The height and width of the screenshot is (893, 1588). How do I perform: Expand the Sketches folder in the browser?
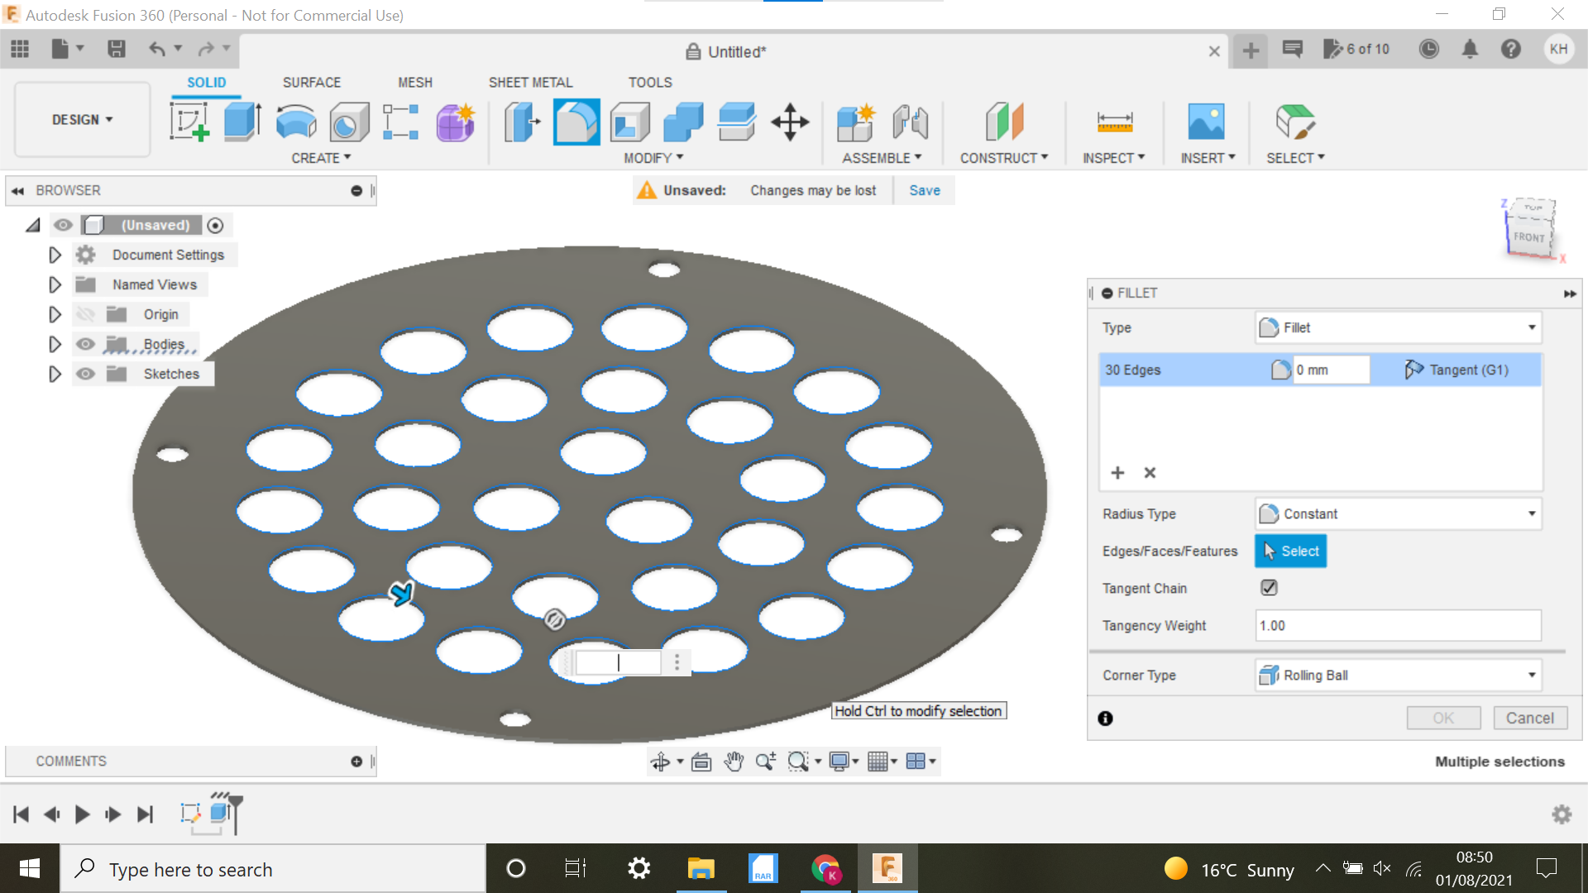click(x=55, y=374)
